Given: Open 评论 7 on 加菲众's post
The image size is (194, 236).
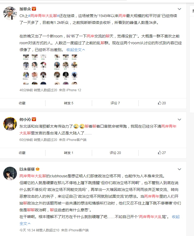Looking at the screenshot, I should pos(115,103).
